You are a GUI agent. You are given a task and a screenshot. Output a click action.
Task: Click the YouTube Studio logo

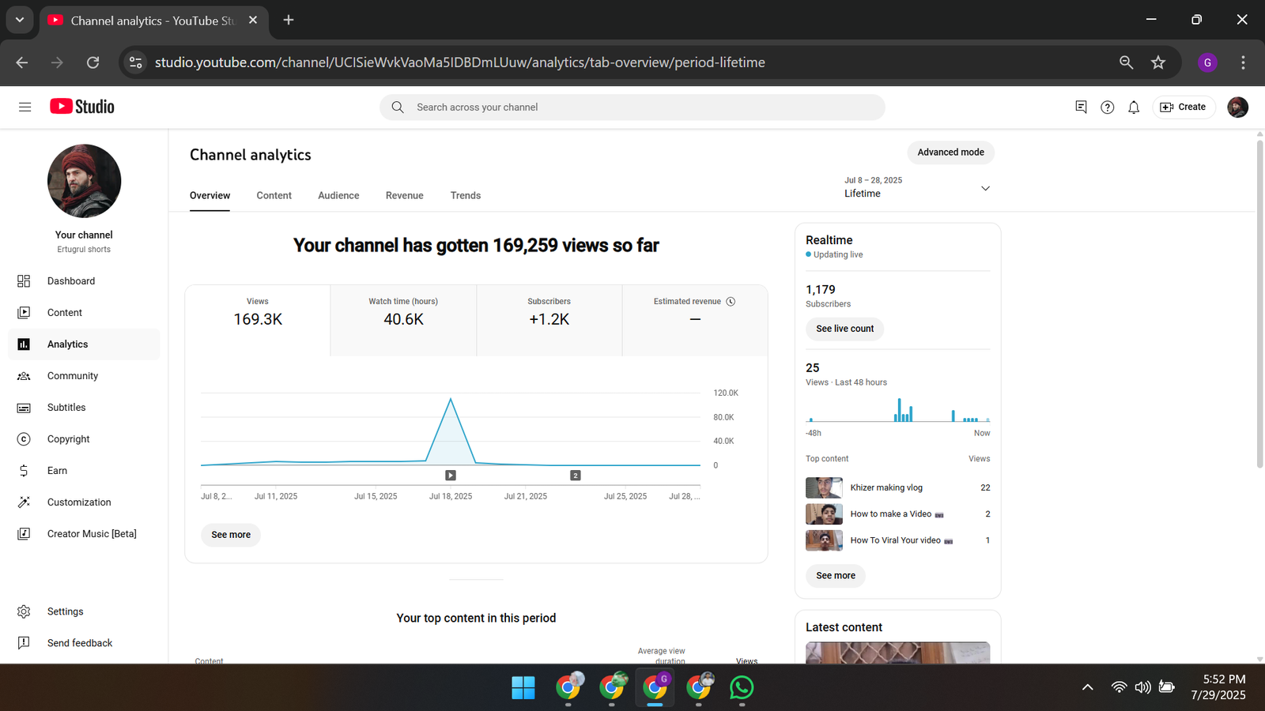82,107
